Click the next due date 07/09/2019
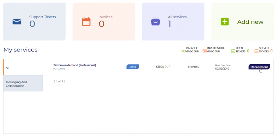Viewport: 276px width, 137px height. (222, 69)
